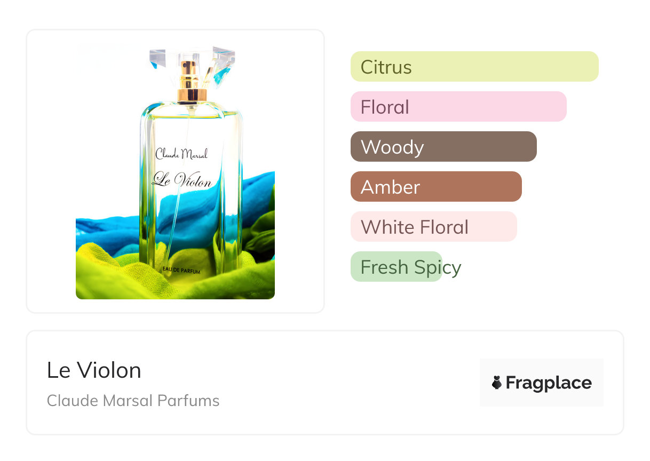Viewport: 650px width, 461px height.
Task: Click the Fresh Spicy accord bar
Action: (x=397, y=267)
